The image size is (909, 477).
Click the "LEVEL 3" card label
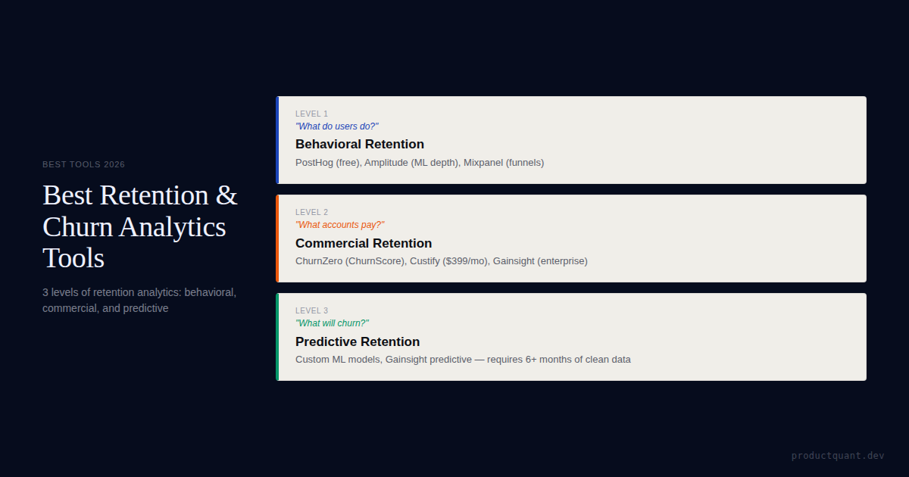[x=311, y=310]
